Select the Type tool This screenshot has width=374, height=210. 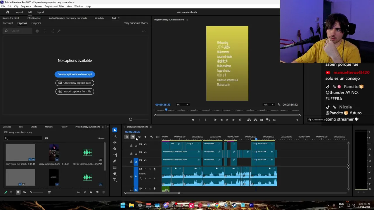click(x=115, y=180)
